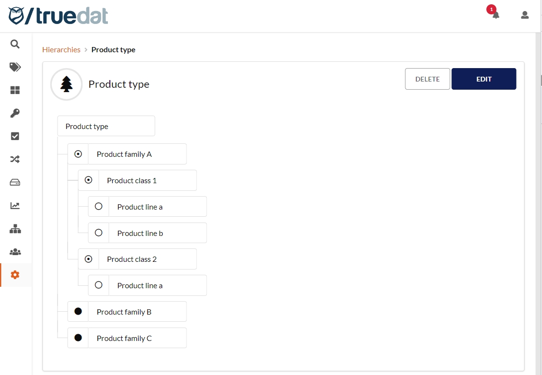Click the tags icon in sidebar
The width and height of the screenshot is (542, 375).
(x=15, y=67)
